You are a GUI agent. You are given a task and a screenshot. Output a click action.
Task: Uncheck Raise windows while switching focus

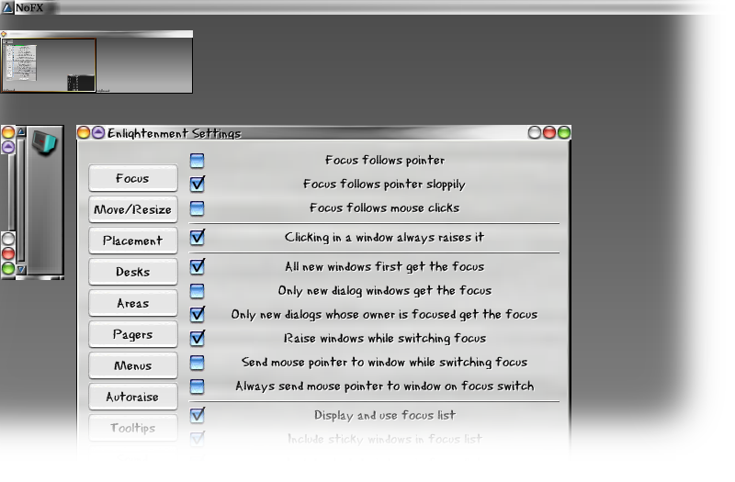click(198, 338)
